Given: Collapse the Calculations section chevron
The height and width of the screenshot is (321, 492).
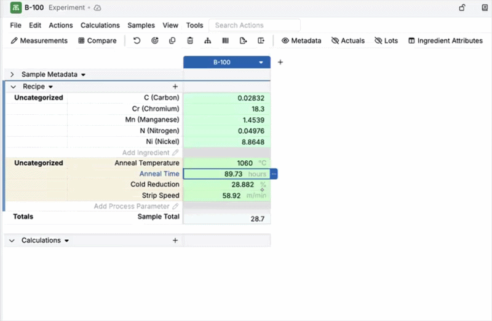Looking at the screenshot, I should pos(12,241).
